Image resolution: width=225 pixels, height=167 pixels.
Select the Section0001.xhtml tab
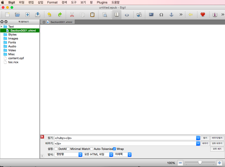[x=61, y=22]
